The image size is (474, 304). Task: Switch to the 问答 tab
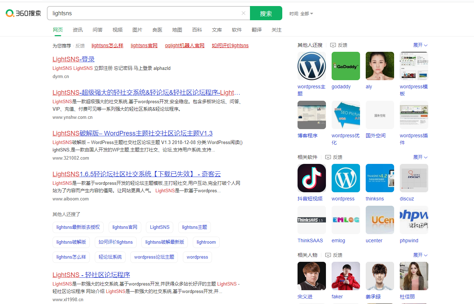[x=98, y=30]
